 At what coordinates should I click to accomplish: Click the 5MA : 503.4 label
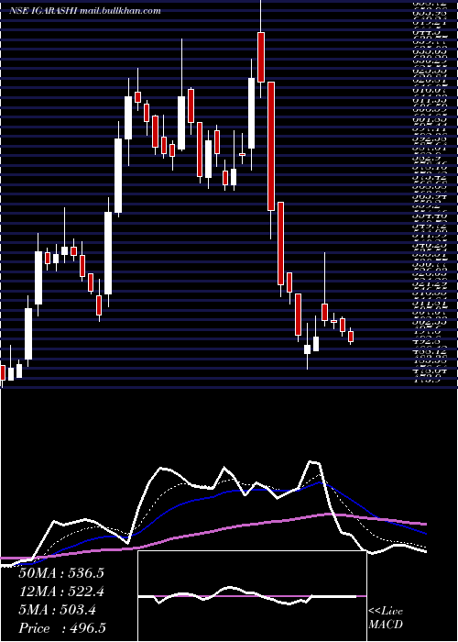pyautogui.click(x=58, y=610)
